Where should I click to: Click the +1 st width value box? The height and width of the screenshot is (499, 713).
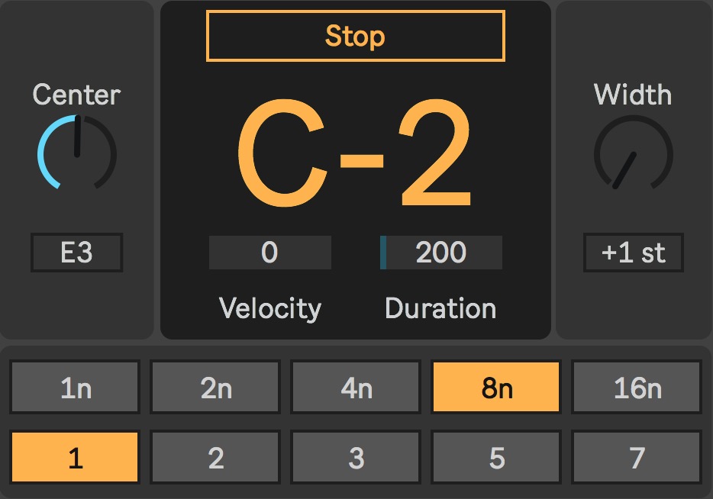click(633, 253)
